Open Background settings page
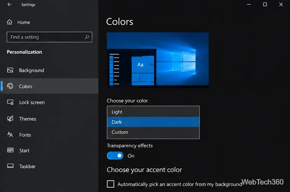This screenshot has height=192, width=290. coord(31,70)
